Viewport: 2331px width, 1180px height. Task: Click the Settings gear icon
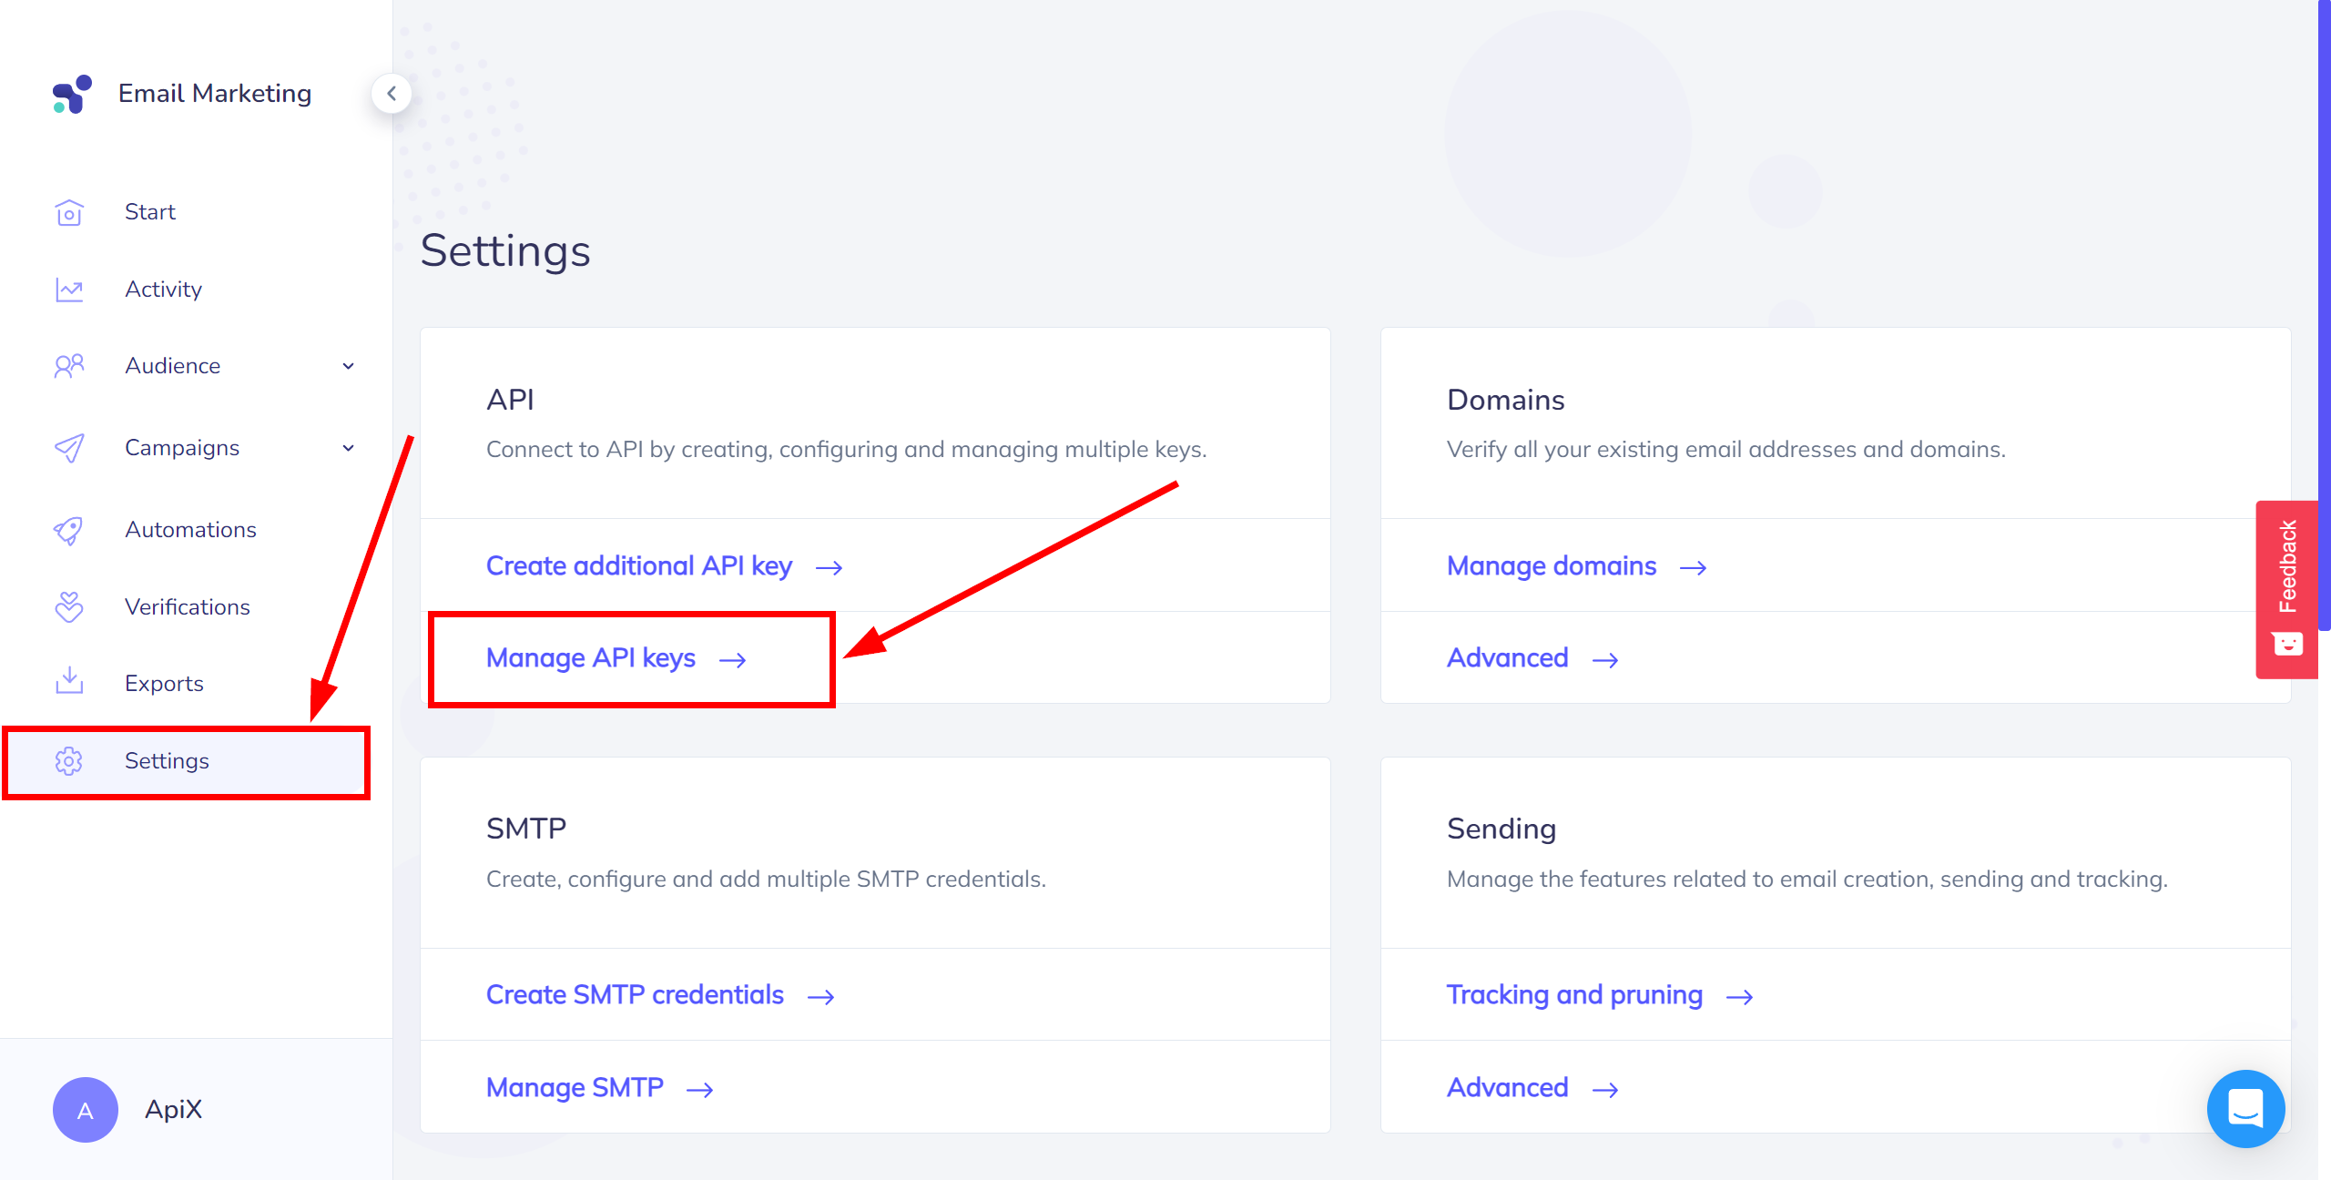(69, 761)
